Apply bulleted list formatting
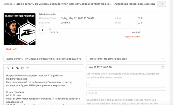The height and width of the screenshot is (105, 173). coord(28,68)
